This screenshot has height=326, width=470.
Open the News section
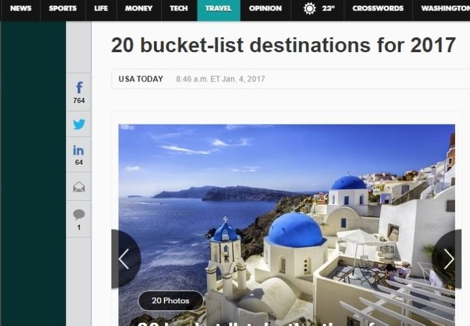[20, 8]
